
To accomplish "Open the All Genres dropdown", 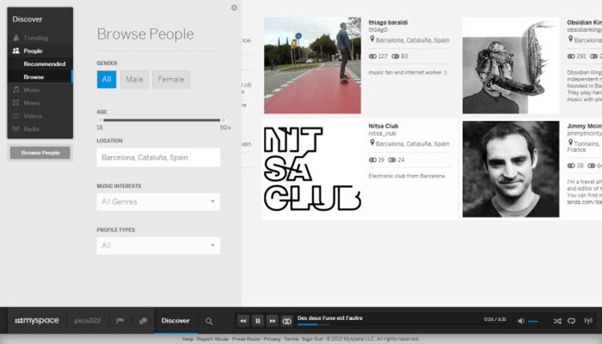I will [x=158, y=201].
